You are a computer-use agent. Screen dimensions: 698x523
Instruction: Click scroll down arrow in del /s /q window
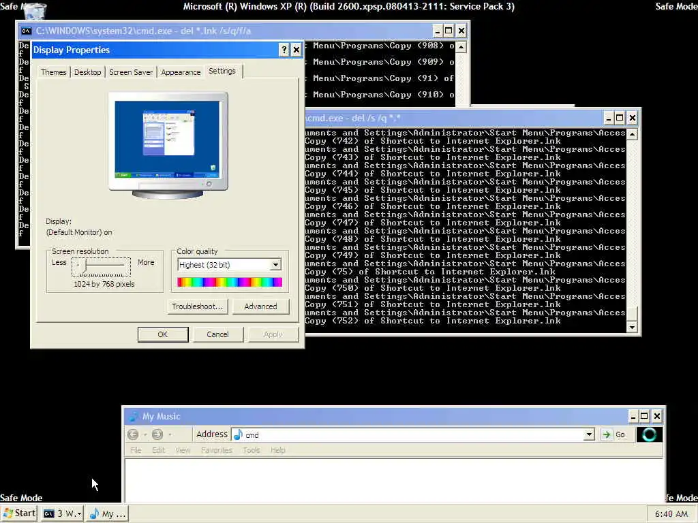tap(632, 328)
